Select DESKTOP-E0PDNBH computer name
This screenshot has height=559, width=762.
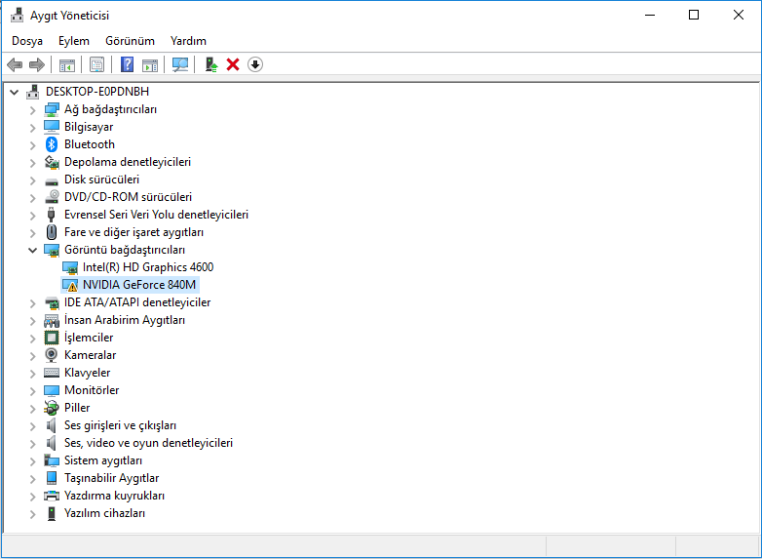97,92
